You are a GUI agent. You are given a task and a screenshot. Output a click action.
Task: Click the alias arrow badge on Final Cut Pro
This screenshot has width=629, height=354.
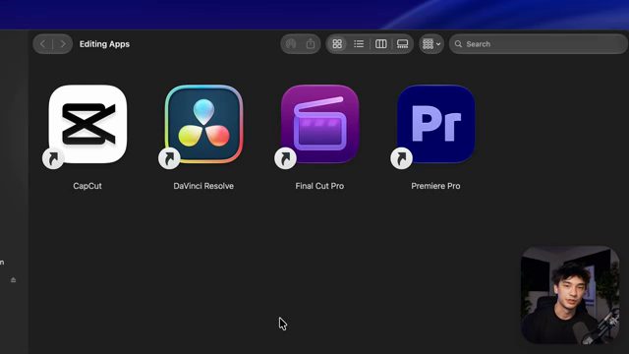(285, 158)
